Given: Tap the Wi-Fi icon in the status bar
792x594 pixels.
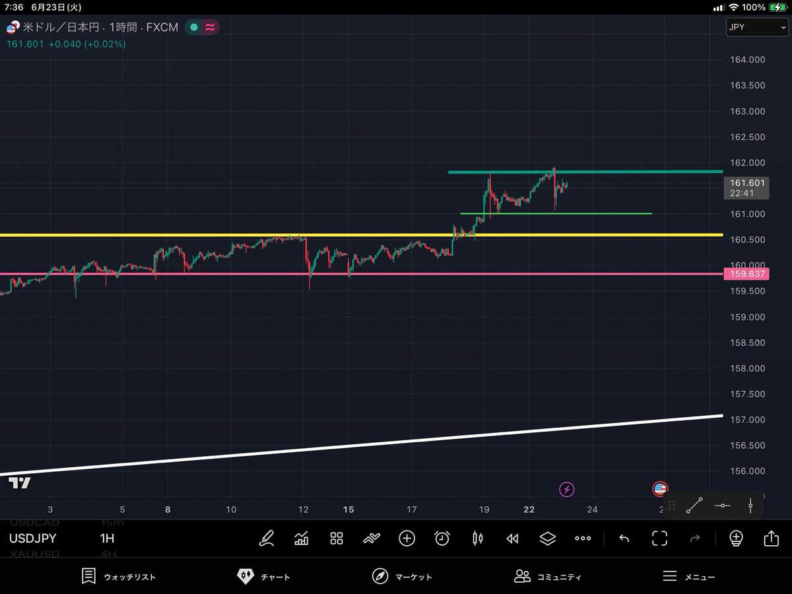Looking at the screenshot, I should point(733,7).
